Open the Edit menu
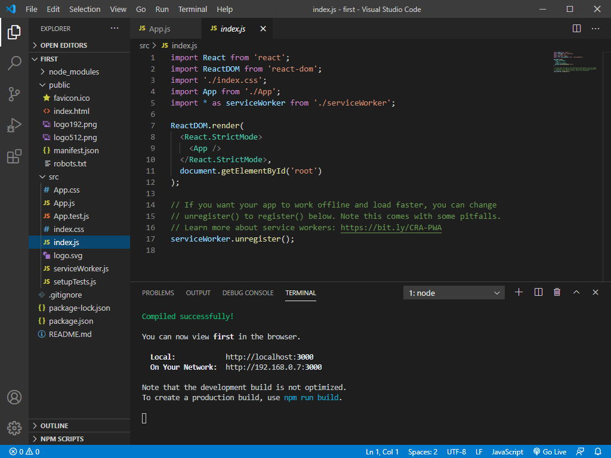This screenshot has height=458, width=611. tap(53, 9)
